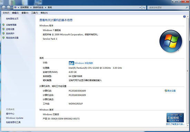
Task: Click the Windows 已激活 status text
Action: point(51,114)
